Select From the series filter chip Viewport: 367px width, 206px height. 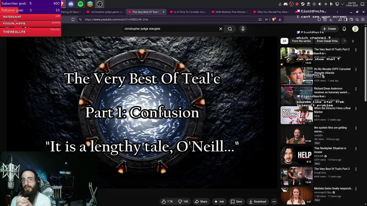pos(301,41)
